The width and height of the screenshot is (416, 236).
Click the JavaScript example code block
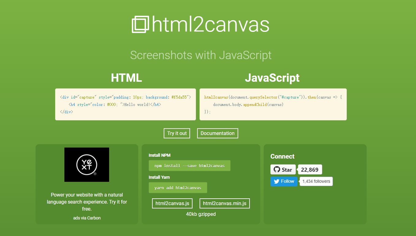273,104
